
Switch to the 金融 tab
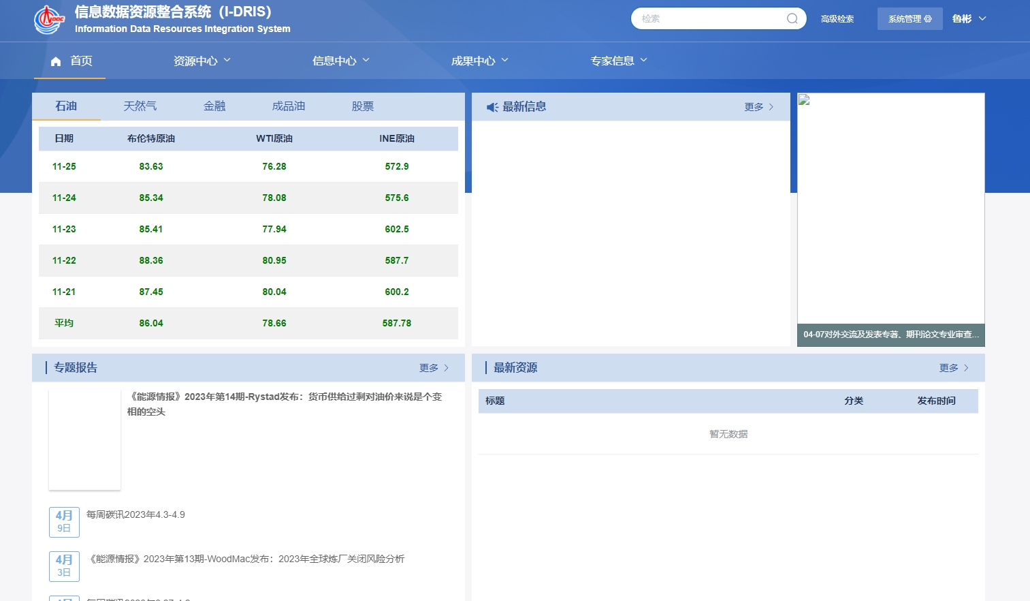(214, 106)
